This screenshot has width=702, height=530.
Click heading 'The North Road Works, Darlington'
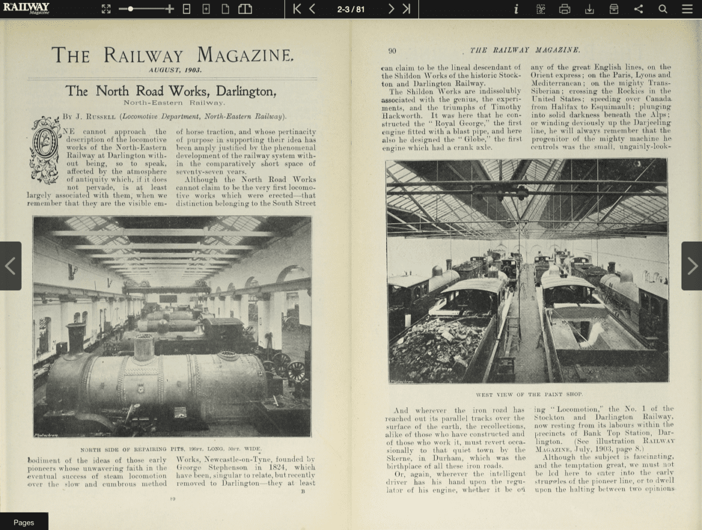[170, 91]
